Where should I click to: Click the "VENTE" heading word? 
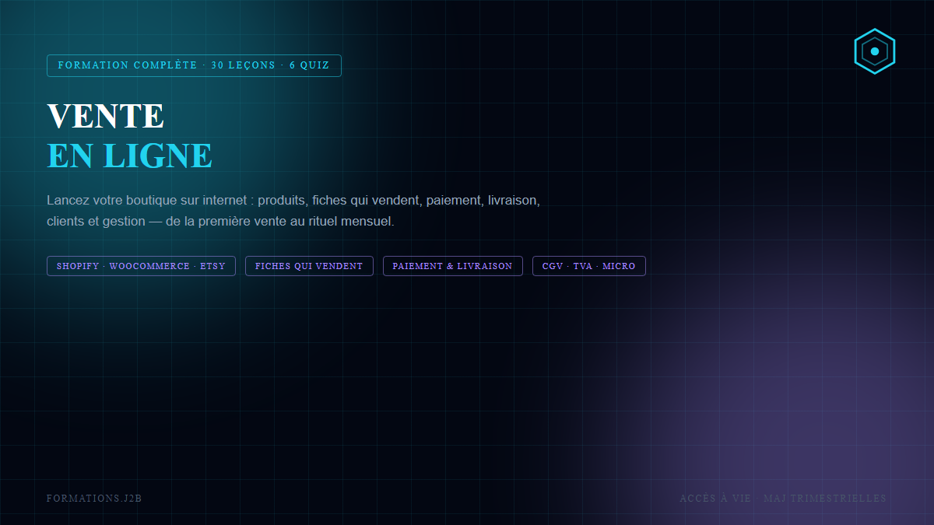[105, 116]
